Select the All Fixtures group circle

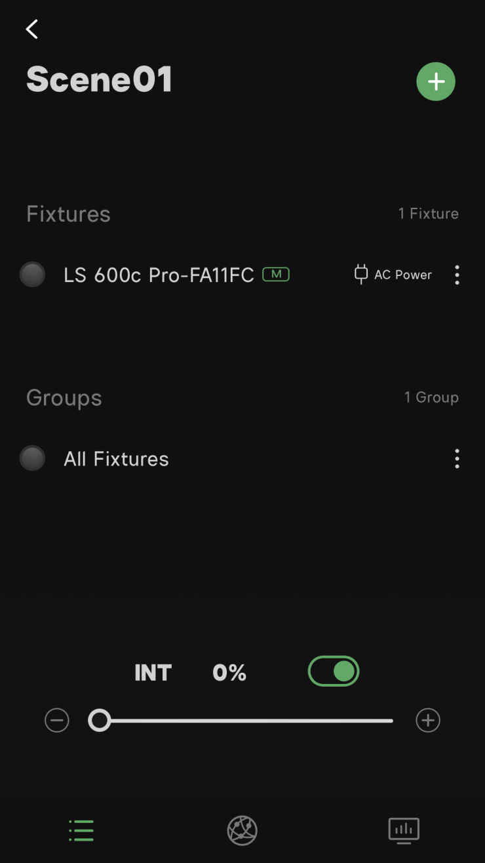click(32, 458)
